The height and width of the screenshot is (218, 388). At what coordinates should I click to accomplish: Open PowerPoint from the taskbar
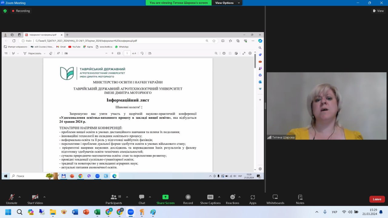pyautogui.click(x=86, y=212)
